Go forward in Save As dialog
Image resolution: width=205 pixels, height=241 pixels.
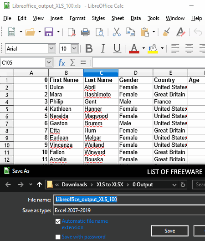pyautogui.click(x=20, y=185)
